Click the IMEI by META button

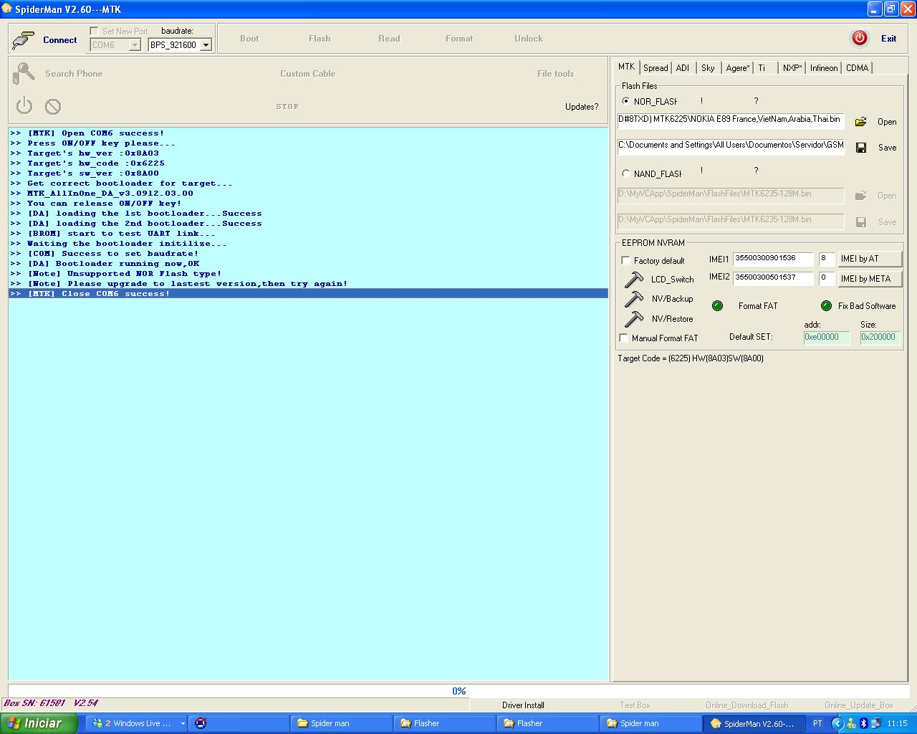tap(870, 279)
